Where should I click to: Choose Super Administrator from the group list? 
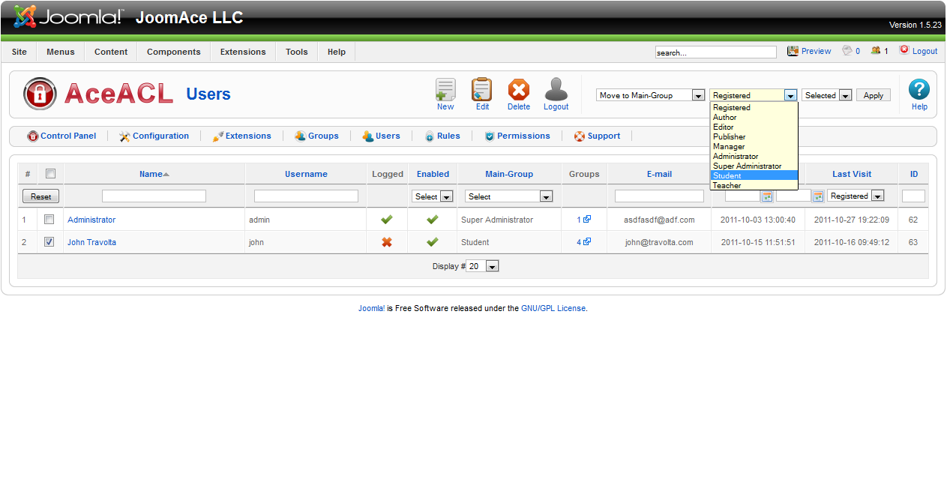point(754,166)
